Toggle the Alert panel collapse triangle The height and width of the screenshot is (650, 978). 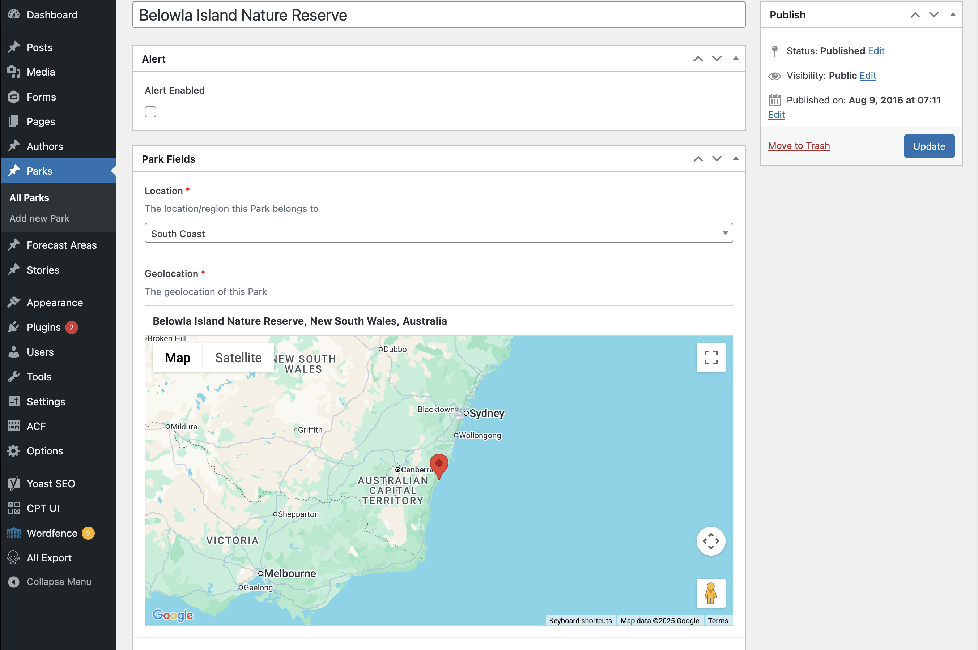coord(736,59)
